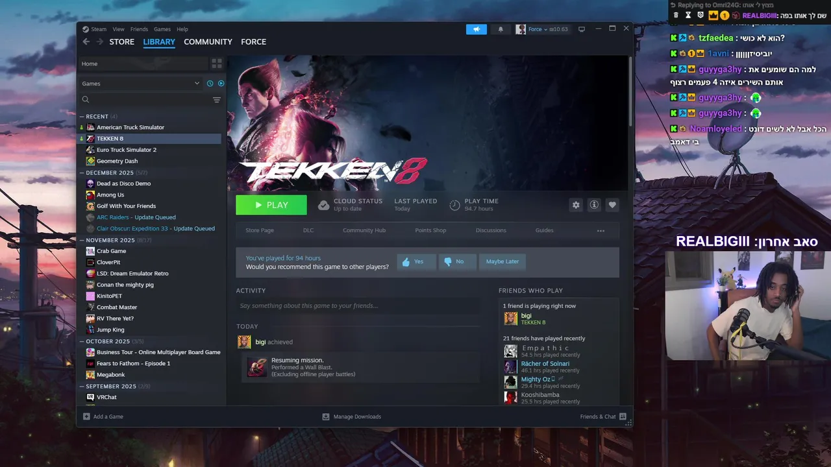Toggle library grid view icon next to Home
This screenshot has width=831, height=467.
pos(217,64)
